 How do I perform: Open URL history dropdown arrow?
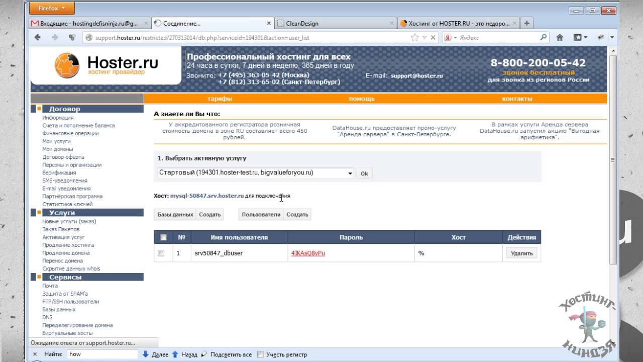424,37
